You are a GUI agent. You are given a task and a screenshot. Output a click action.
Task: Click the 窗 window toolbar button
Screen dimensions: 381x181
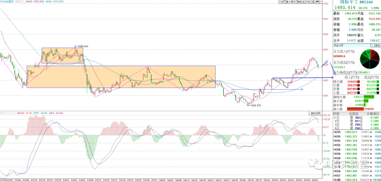pos(314,2)
